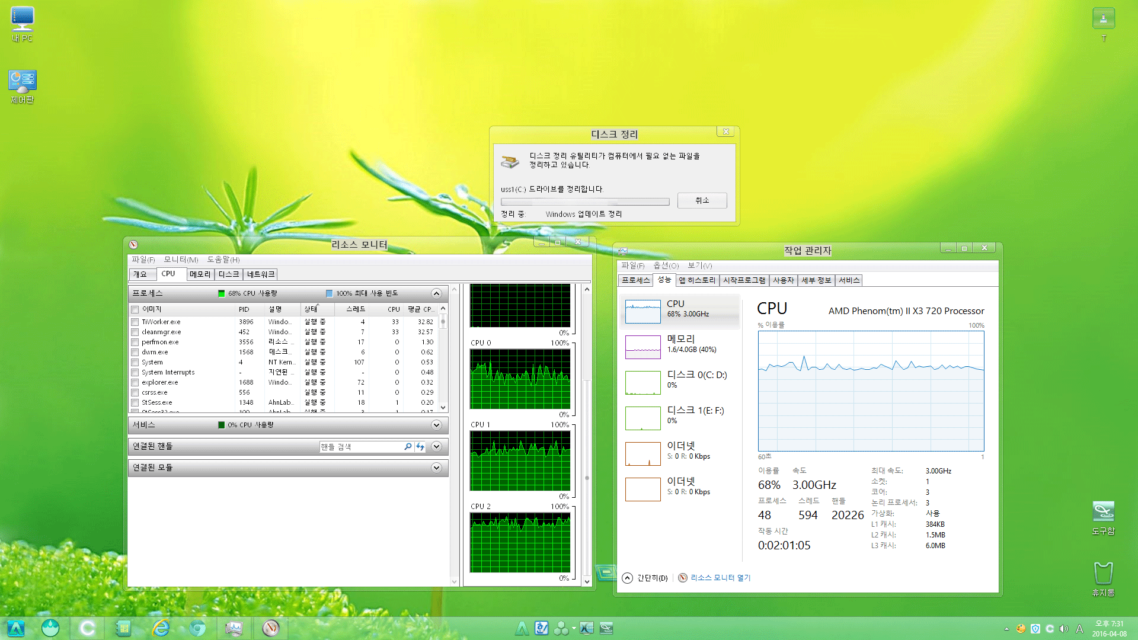Click the volume icon in system tray
1138x640 pixels.
pos(1064,629)
